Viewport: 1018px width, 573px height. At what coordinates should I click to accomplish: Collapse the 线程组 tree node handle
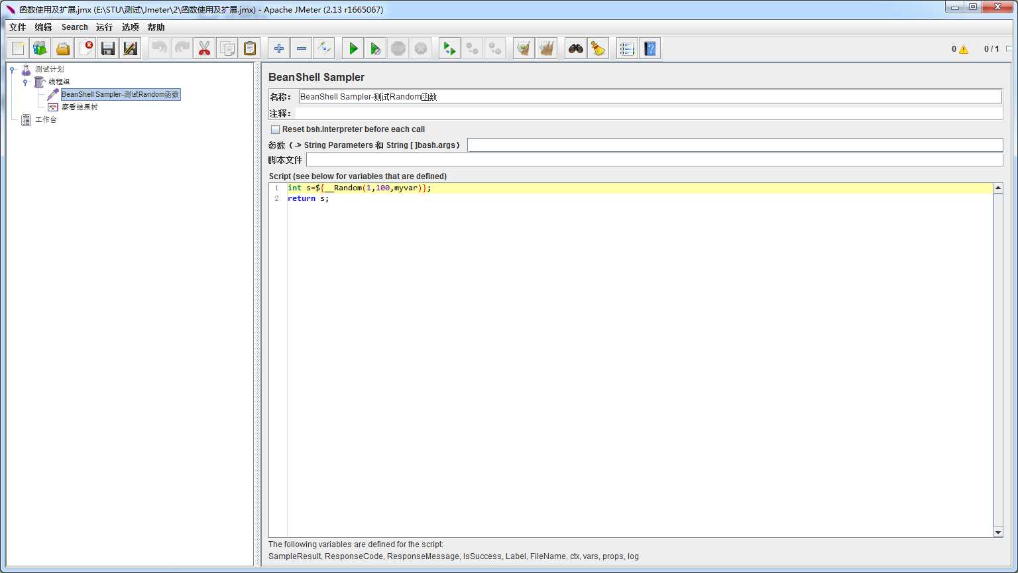[25, 82]
